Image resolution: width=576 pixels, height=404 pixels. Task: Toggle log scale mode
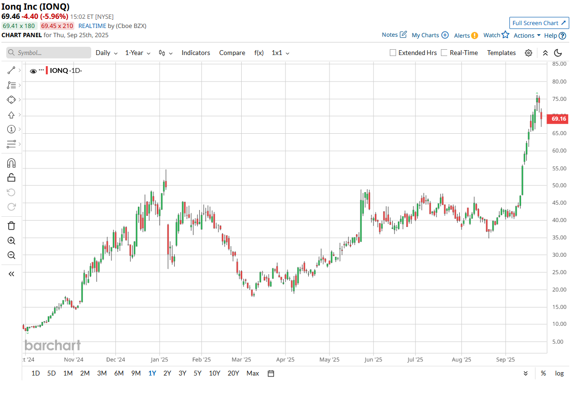coord(559,374)
